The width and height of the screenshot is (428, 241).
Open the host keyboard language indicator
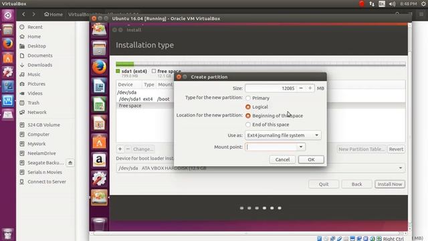click(382, 4)
